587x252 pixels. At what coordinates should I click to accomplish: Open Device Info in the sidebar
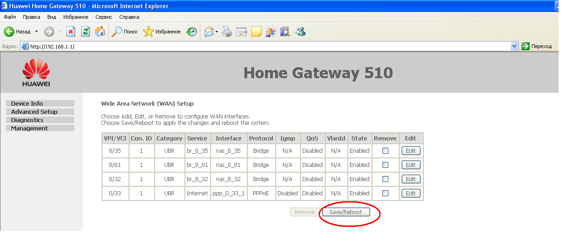(x=40, y=103)
